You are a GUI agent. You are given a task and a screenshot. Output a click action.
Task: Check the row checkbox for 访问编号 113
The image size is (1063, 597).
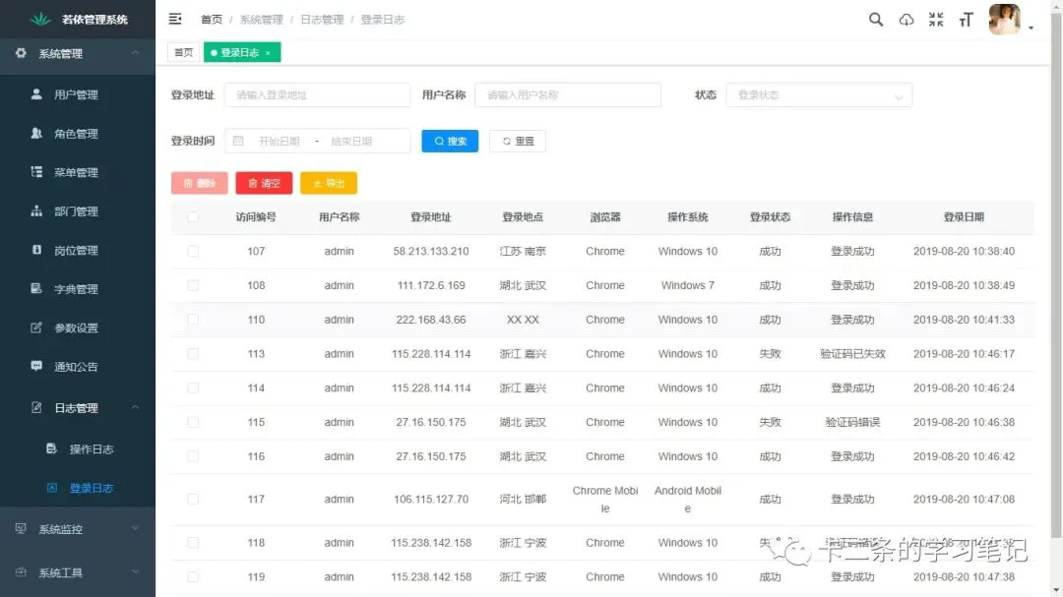(x=193, y=354)
